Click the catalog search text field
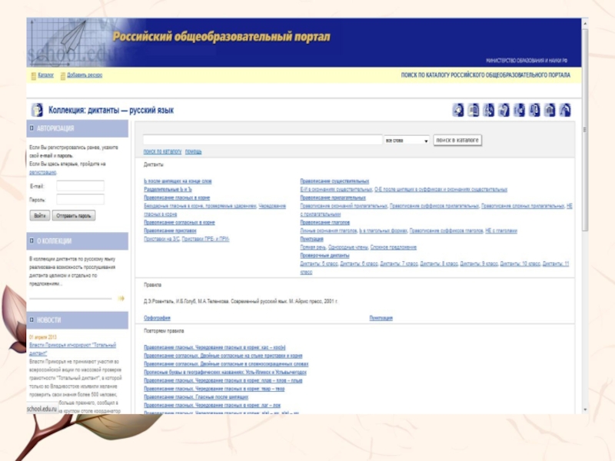615x461 pixels. click(x=262, y=140)
